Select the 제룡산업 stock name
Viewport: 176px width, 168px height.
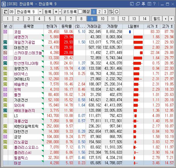(x=21, y=121)
